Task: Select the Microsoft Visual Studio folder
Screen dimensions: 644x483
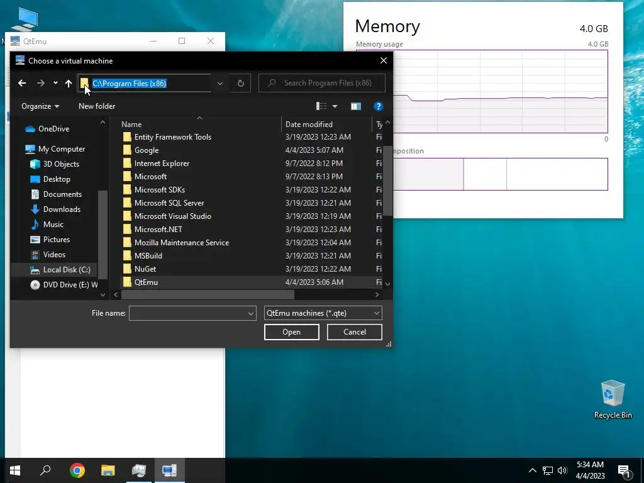Action: (x=172, y=216)
